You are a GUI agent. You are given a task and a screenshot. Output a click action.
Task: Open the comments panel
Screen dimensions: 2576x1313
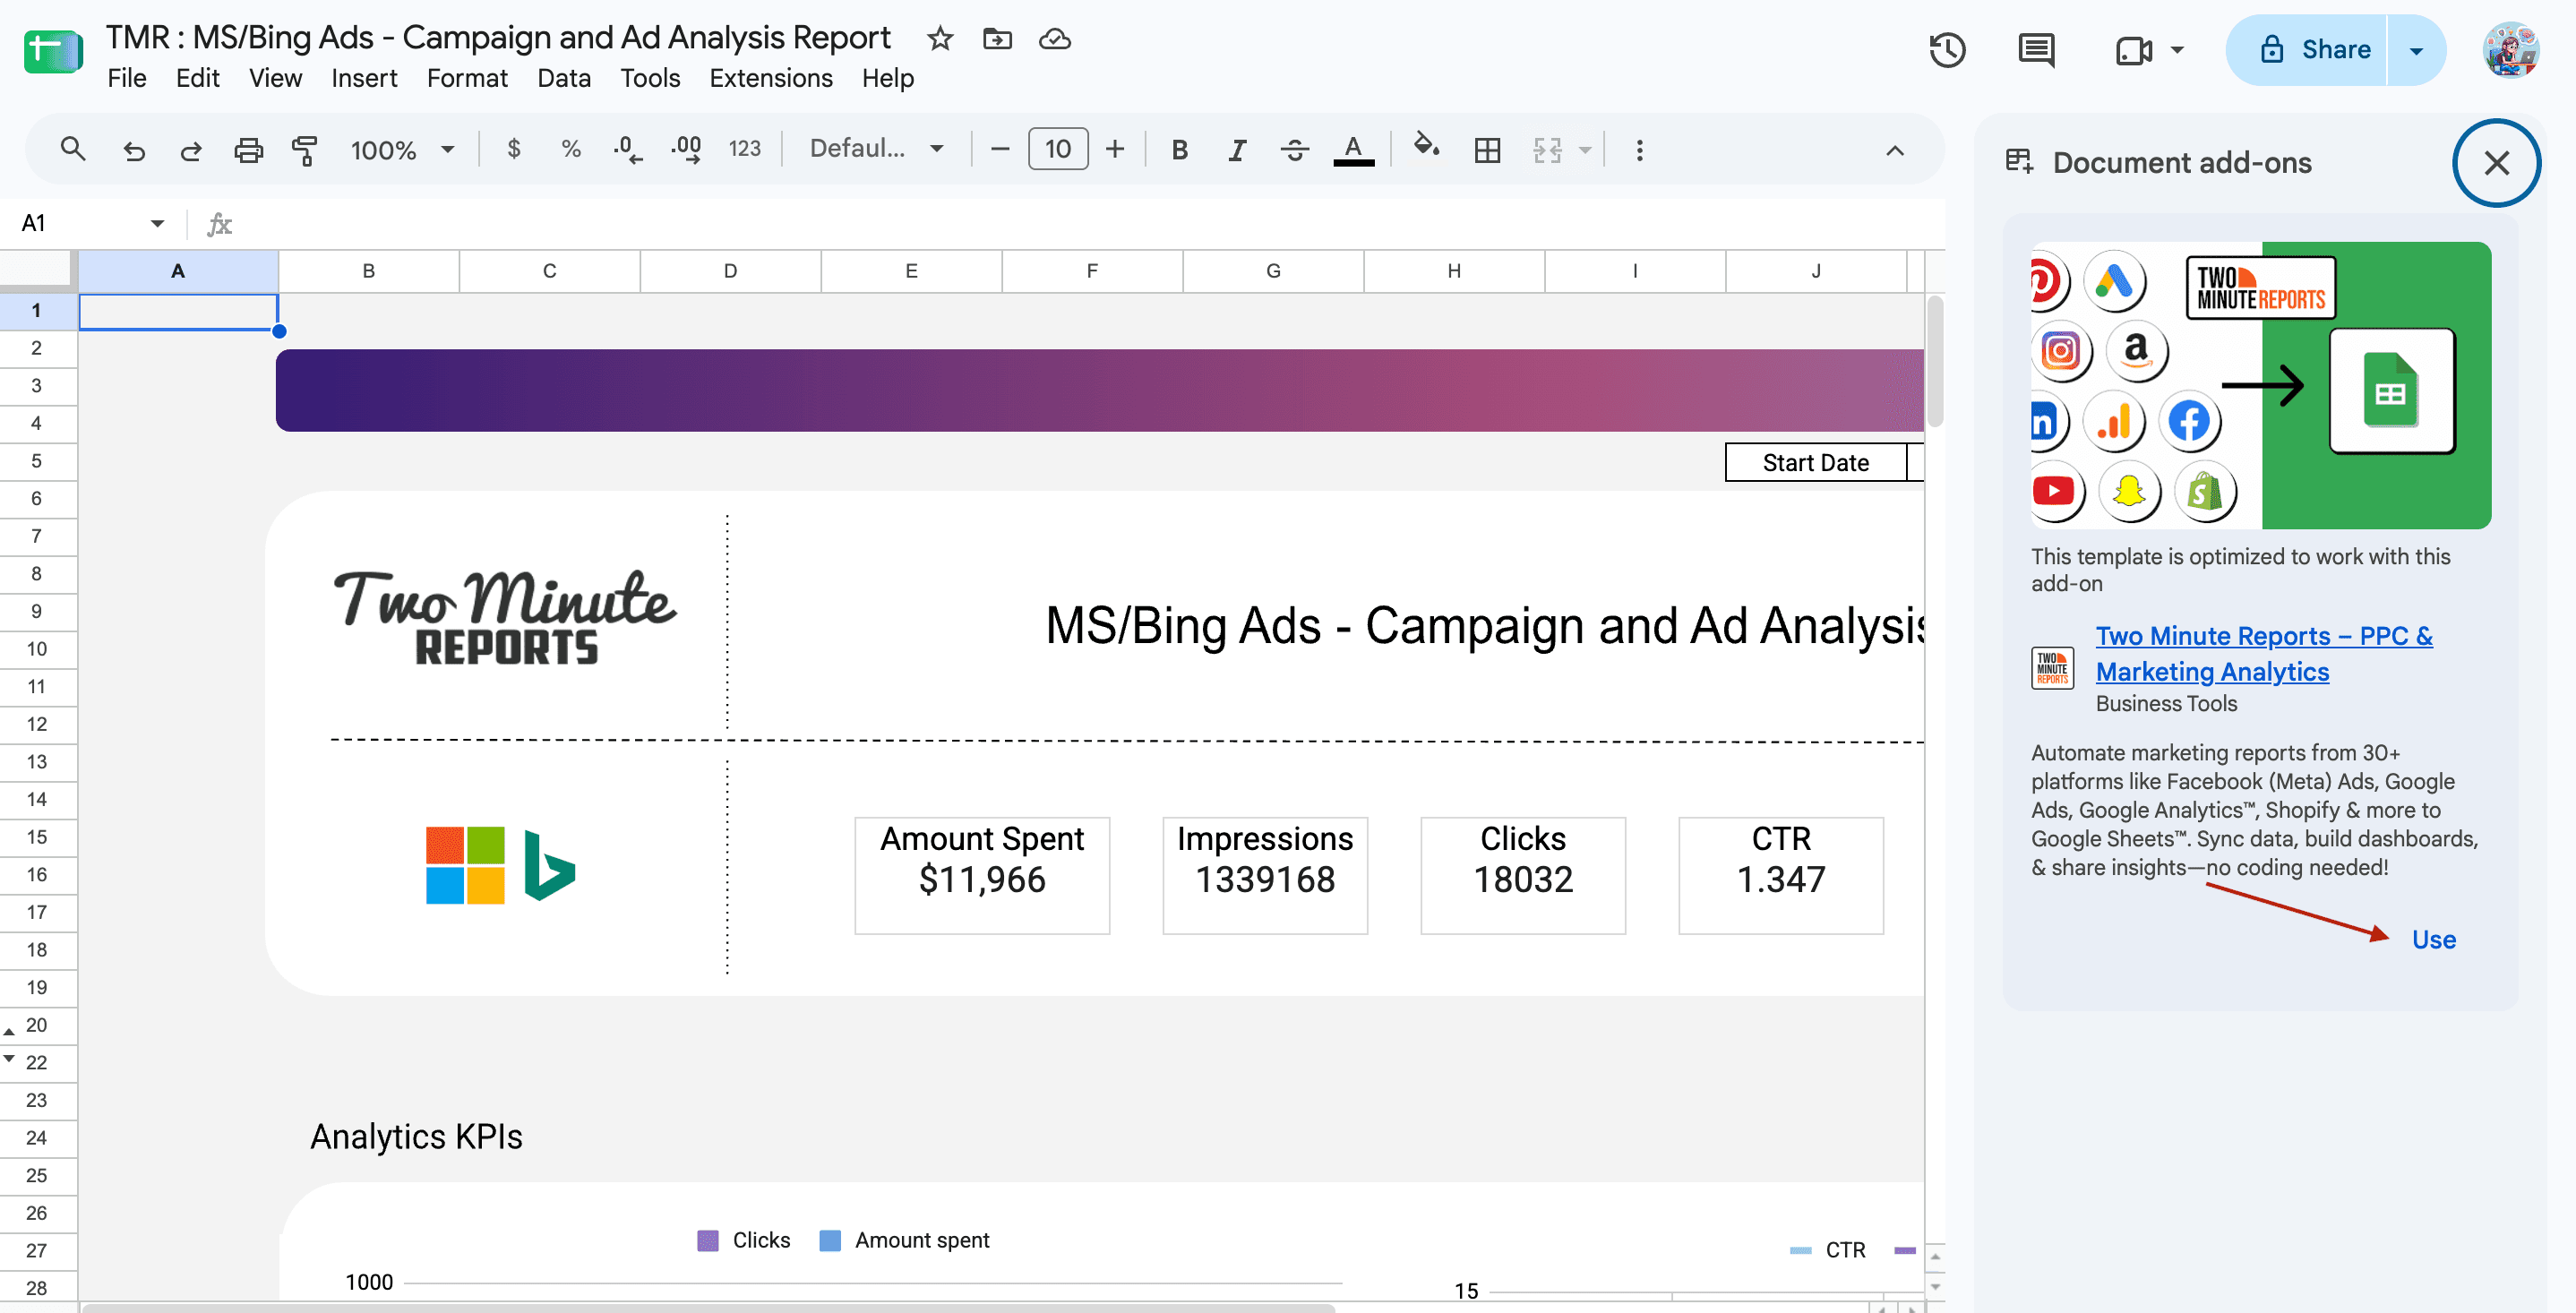(2036, 50)
